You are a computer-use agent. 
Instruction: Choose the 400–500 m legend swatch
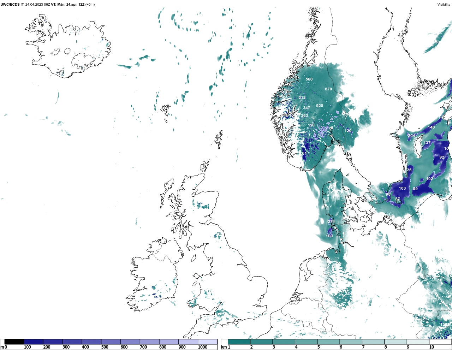[91, 342]
